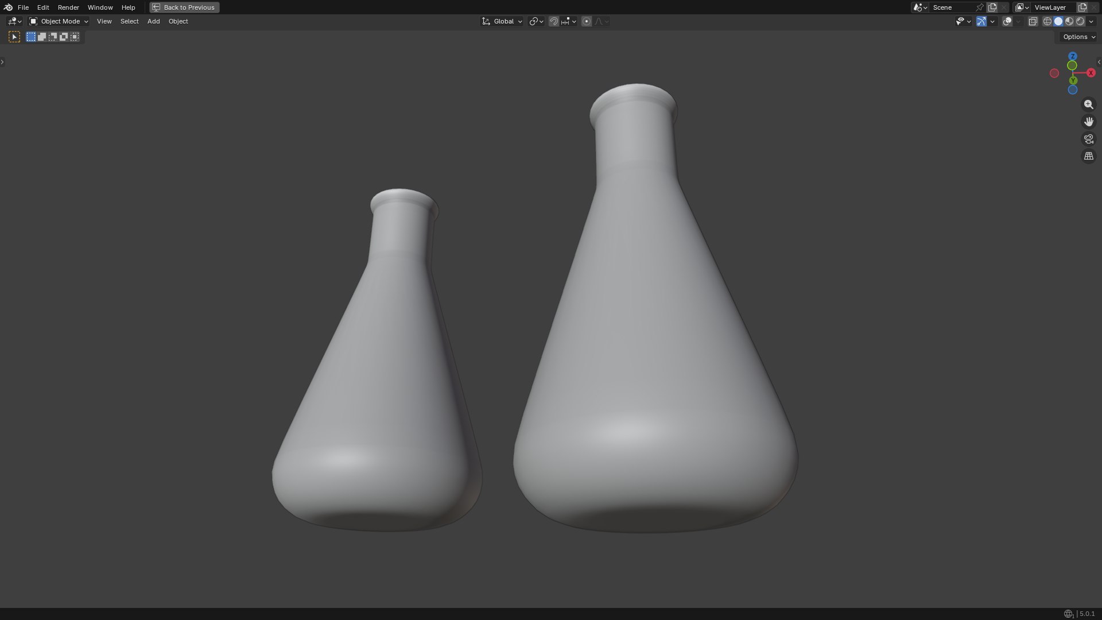
Task: Click the ViewLayer name field
Action: [1054, 7]
